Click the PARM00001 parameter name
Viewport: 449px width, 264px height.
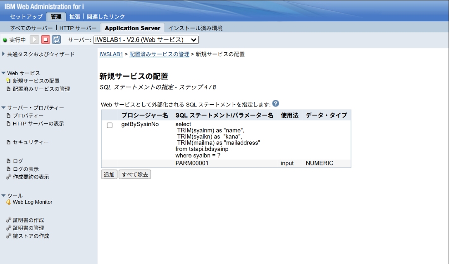pyautogui.click(x=192, y=163)
